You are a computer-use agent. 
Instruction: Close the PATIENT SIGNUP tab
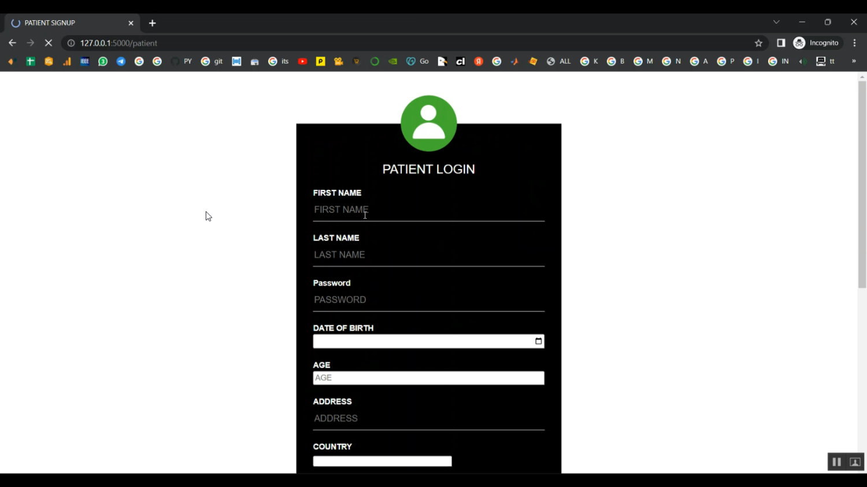[x=131, y=23]
